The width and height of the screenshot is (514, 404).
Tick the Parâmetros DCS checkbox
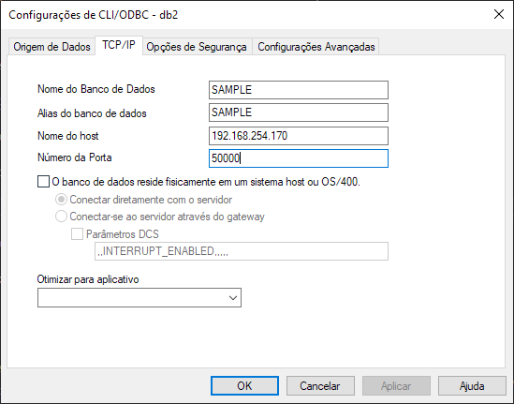(77, 234)
